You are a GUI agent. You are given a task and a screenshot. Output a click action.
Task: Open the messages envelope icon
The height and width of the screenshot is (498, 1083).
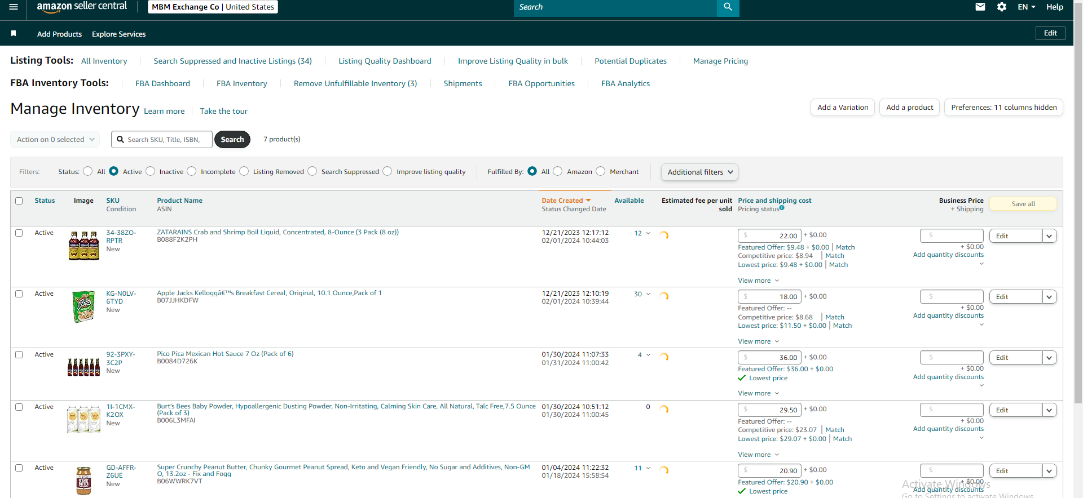click(980, 7)
